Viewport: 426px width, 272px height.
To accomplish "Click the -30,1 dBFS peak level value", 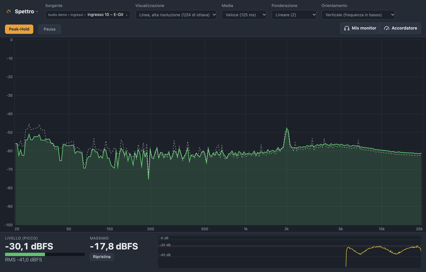I will pos(29,247).
